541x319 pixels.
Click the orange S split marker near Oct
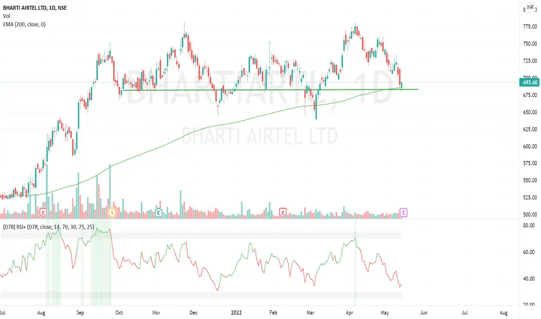pos(112,213)
